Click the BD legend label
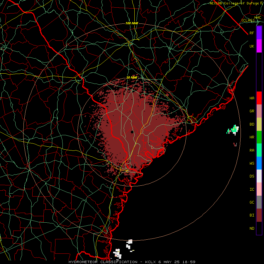 (x=252, y=124)
